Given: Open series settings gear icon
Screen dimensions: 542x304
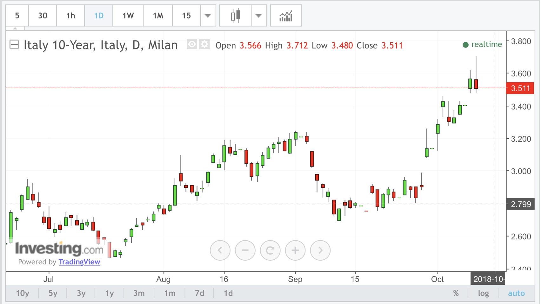Looking at the screenshot, I should pyautogui.click(x=204, y=45).
